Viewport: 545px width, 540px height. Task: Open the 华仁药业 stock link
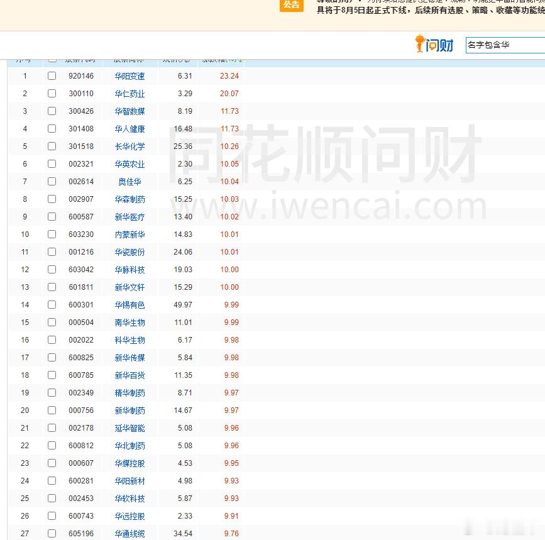click(129, 94)
